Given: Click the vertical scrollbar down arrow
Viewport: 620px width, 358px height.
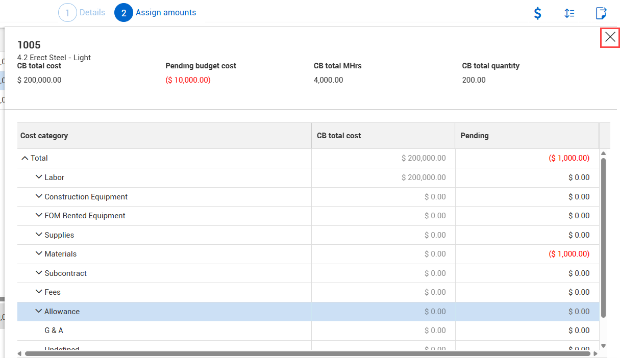Looking at the screenshot, I should 603,346.
